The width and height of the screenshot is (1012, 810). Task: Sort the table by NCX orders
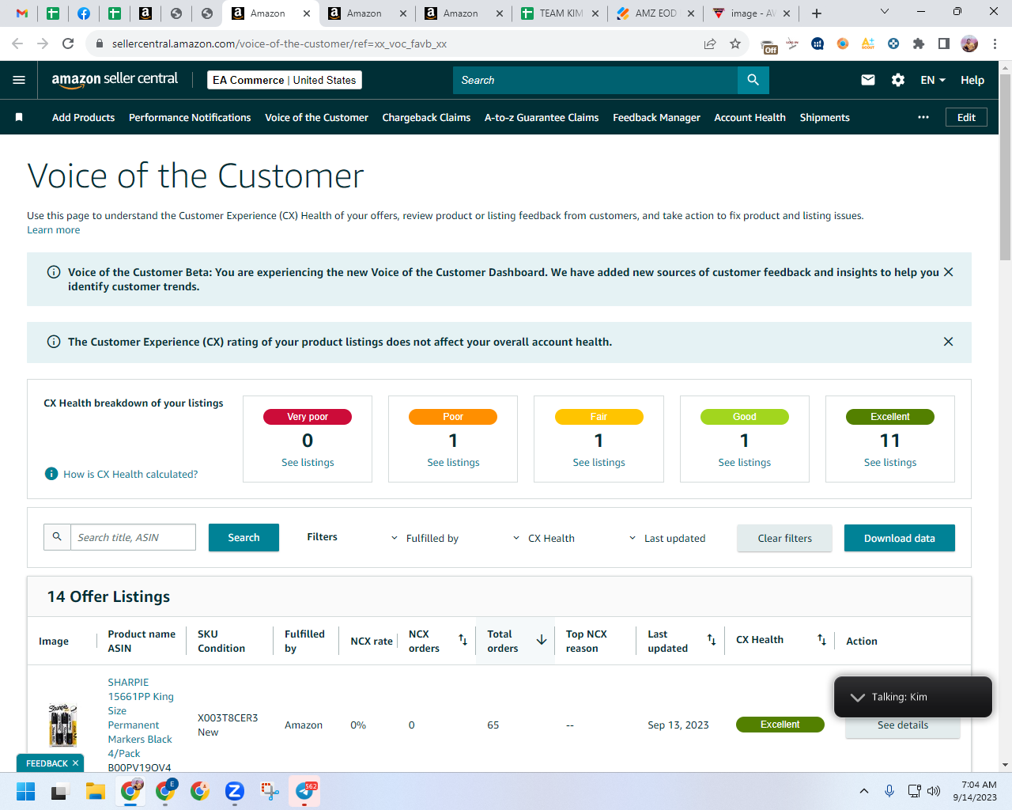tap(463, 640)
